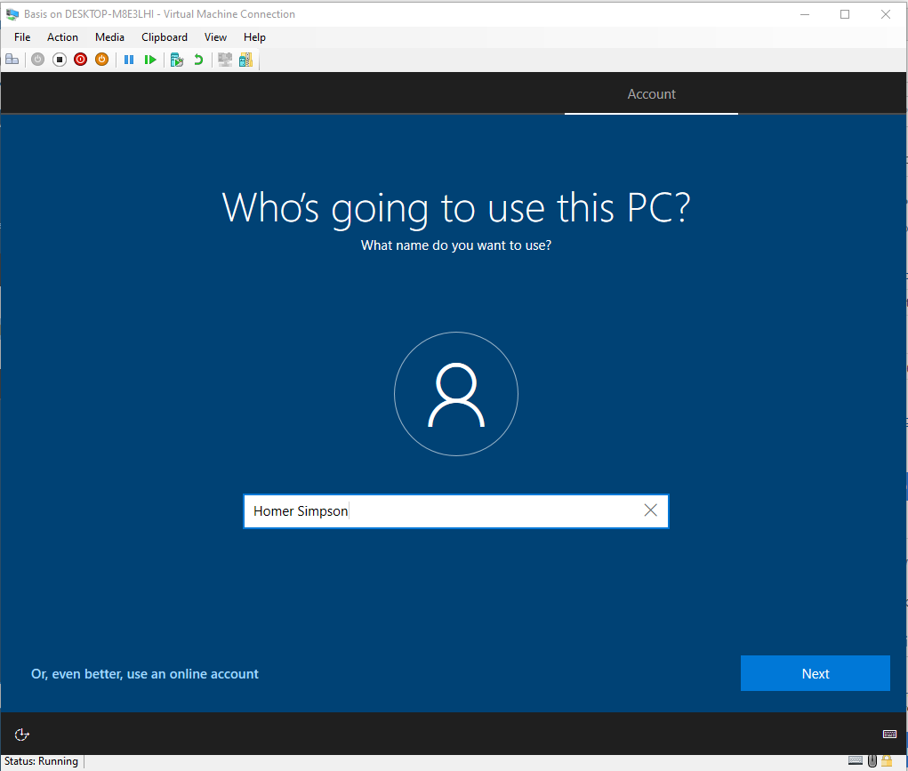
Task: Click the Share/zip folder toolbar icon
Action: coord(245,60)
